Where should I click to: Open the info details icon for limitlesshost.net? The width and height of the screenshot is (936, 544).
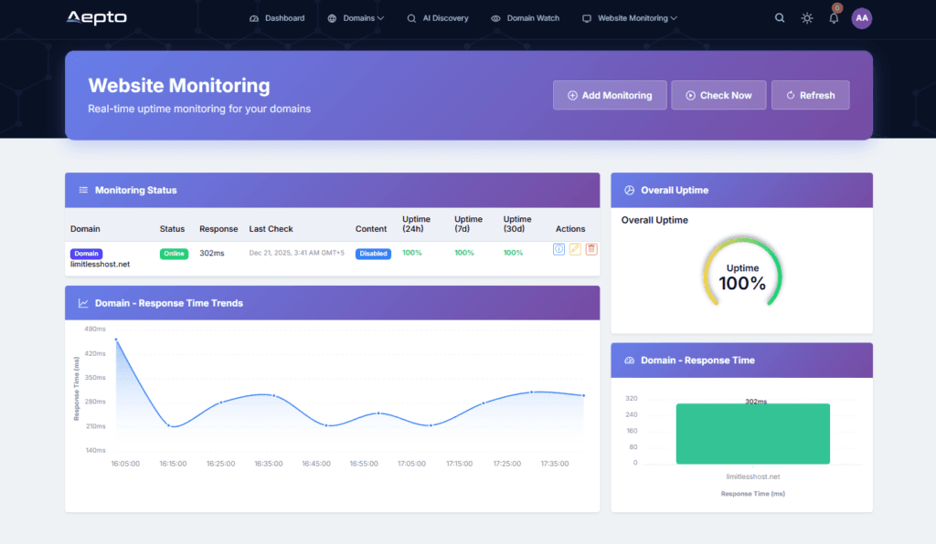coord(558,248)
